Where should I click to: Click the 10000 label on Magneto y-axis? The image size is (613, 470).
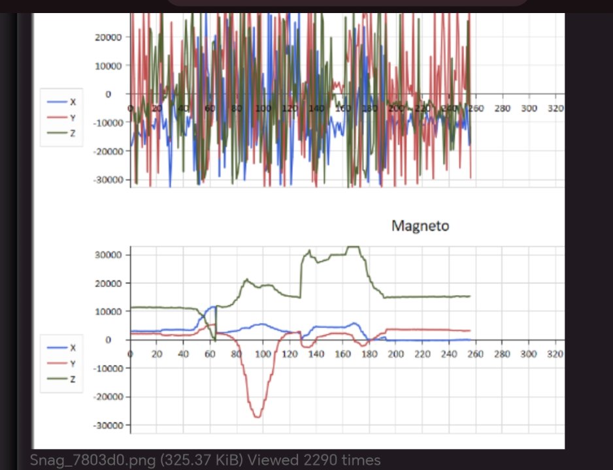[107, 311]
